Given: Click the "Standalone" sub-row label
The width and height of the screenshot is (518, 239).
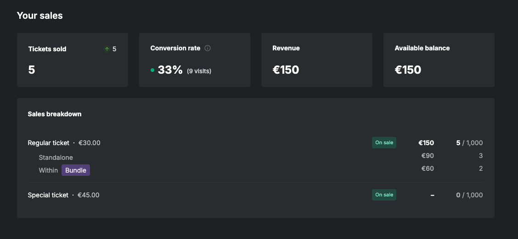Looking at the screenshot, I should coord(56,158).
